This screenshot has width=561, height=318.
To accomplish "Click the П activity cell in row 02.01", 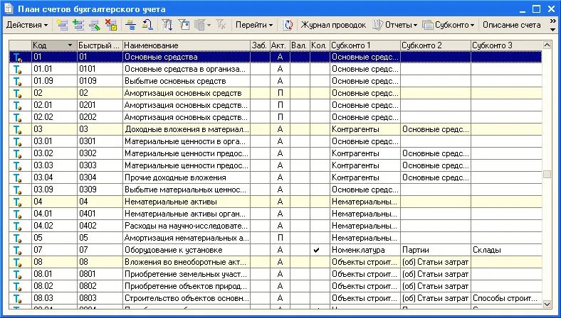I will pyautogui.click(x=280, y=106).
